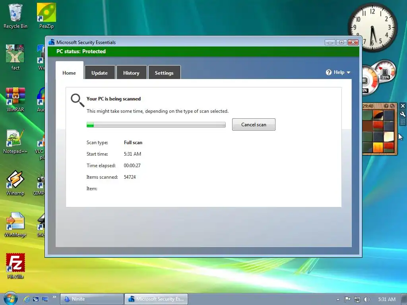Screen dimensions: 407x305
Task: Click the puzzle gadget show picture question icon
Action: (386, 106)
